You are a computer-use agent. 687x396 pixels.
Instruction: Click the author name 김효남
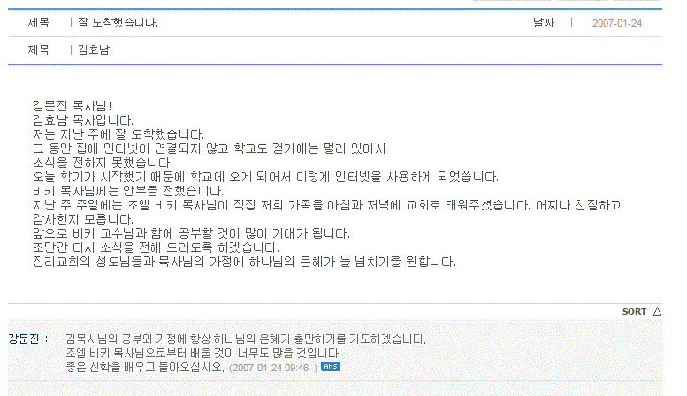pos(94,49)
